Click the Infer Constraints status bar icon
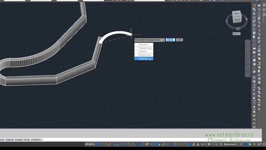Viewport: 266px width, 150px height. pyautogui.click(x=109, y=144)
